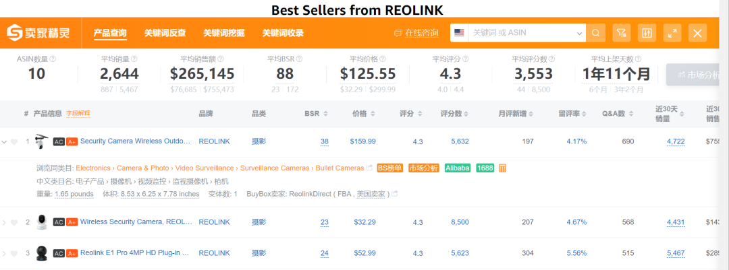
Task: Click help icon beside 平均BSR
Action: 299,59
